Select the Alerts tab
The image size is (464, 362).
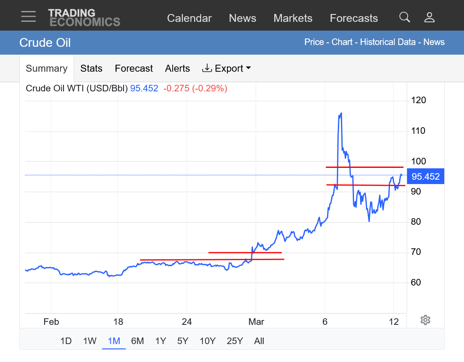click(177, 69)
